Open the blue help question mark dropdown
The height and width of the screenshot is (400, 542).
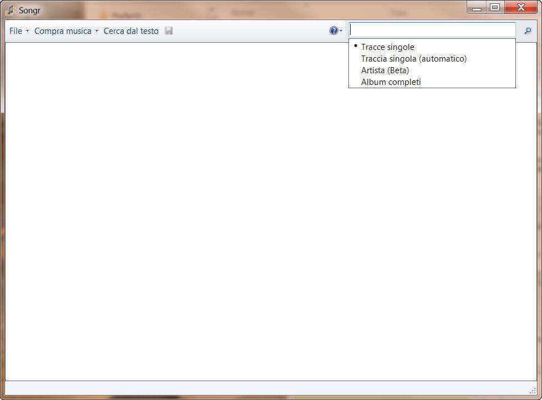[336, 31]
